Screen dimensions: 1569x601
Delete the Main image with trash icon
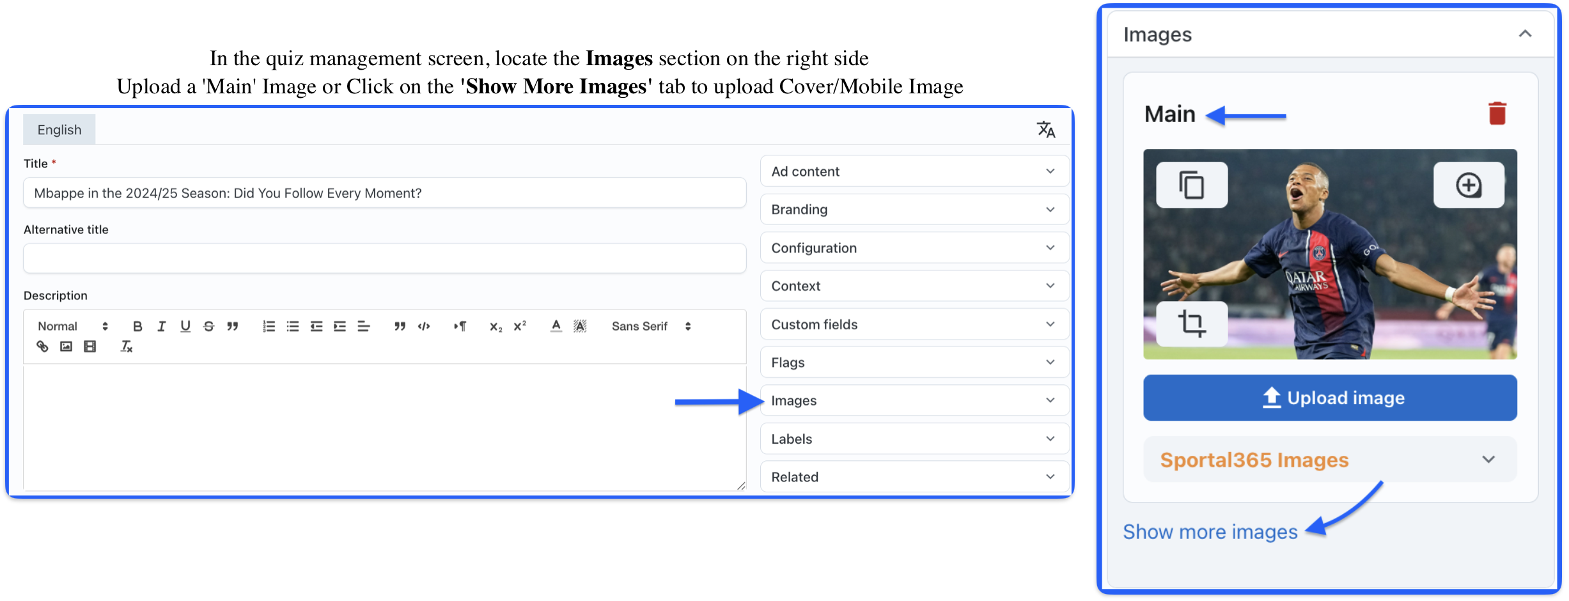point(1497,114)
